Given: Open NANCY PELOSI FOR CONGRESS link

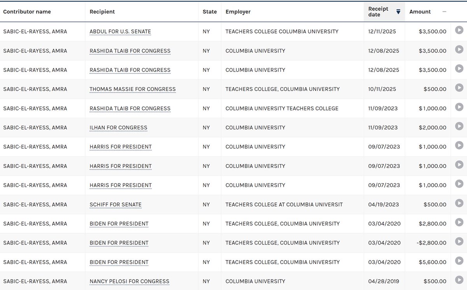Looking at the screenshot, I should click(x=129, y=281).
